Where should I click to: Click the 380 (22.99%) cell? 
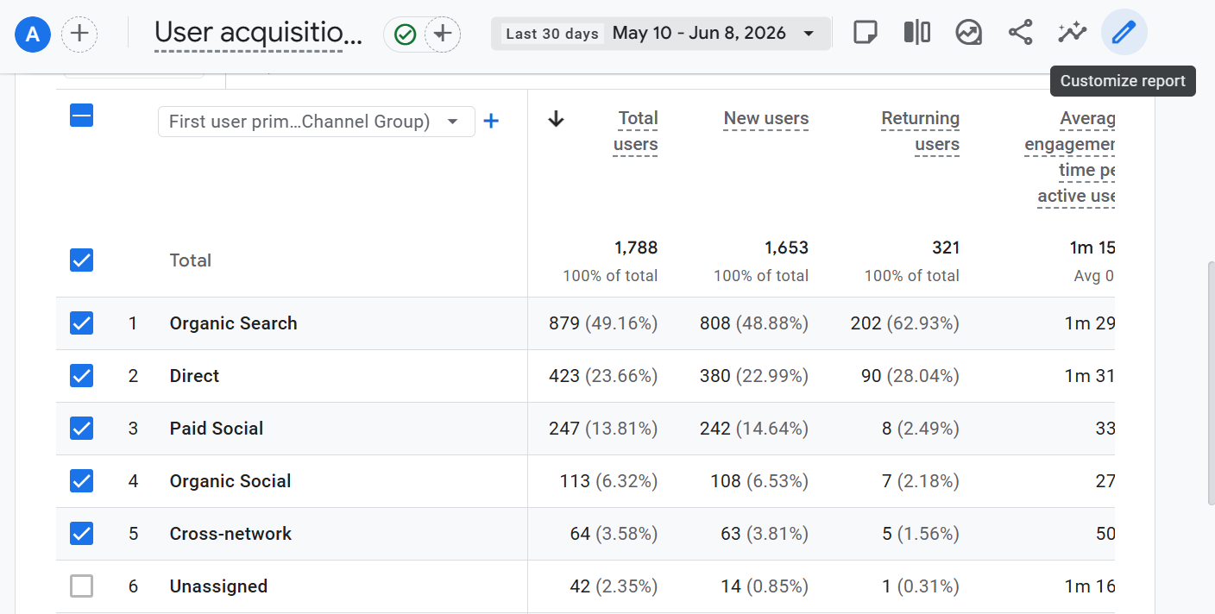click(754, 376)
